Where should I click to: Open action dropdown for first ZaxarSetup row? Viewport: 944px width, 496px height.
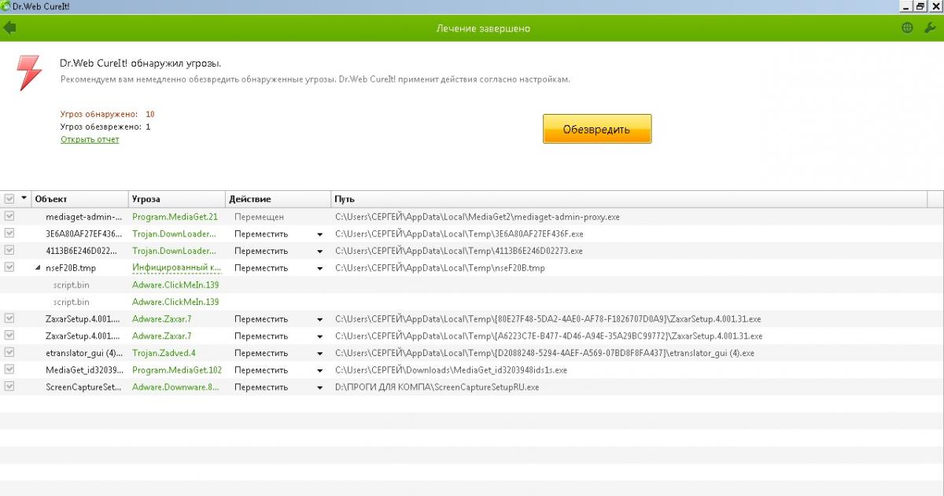[320, 319]
